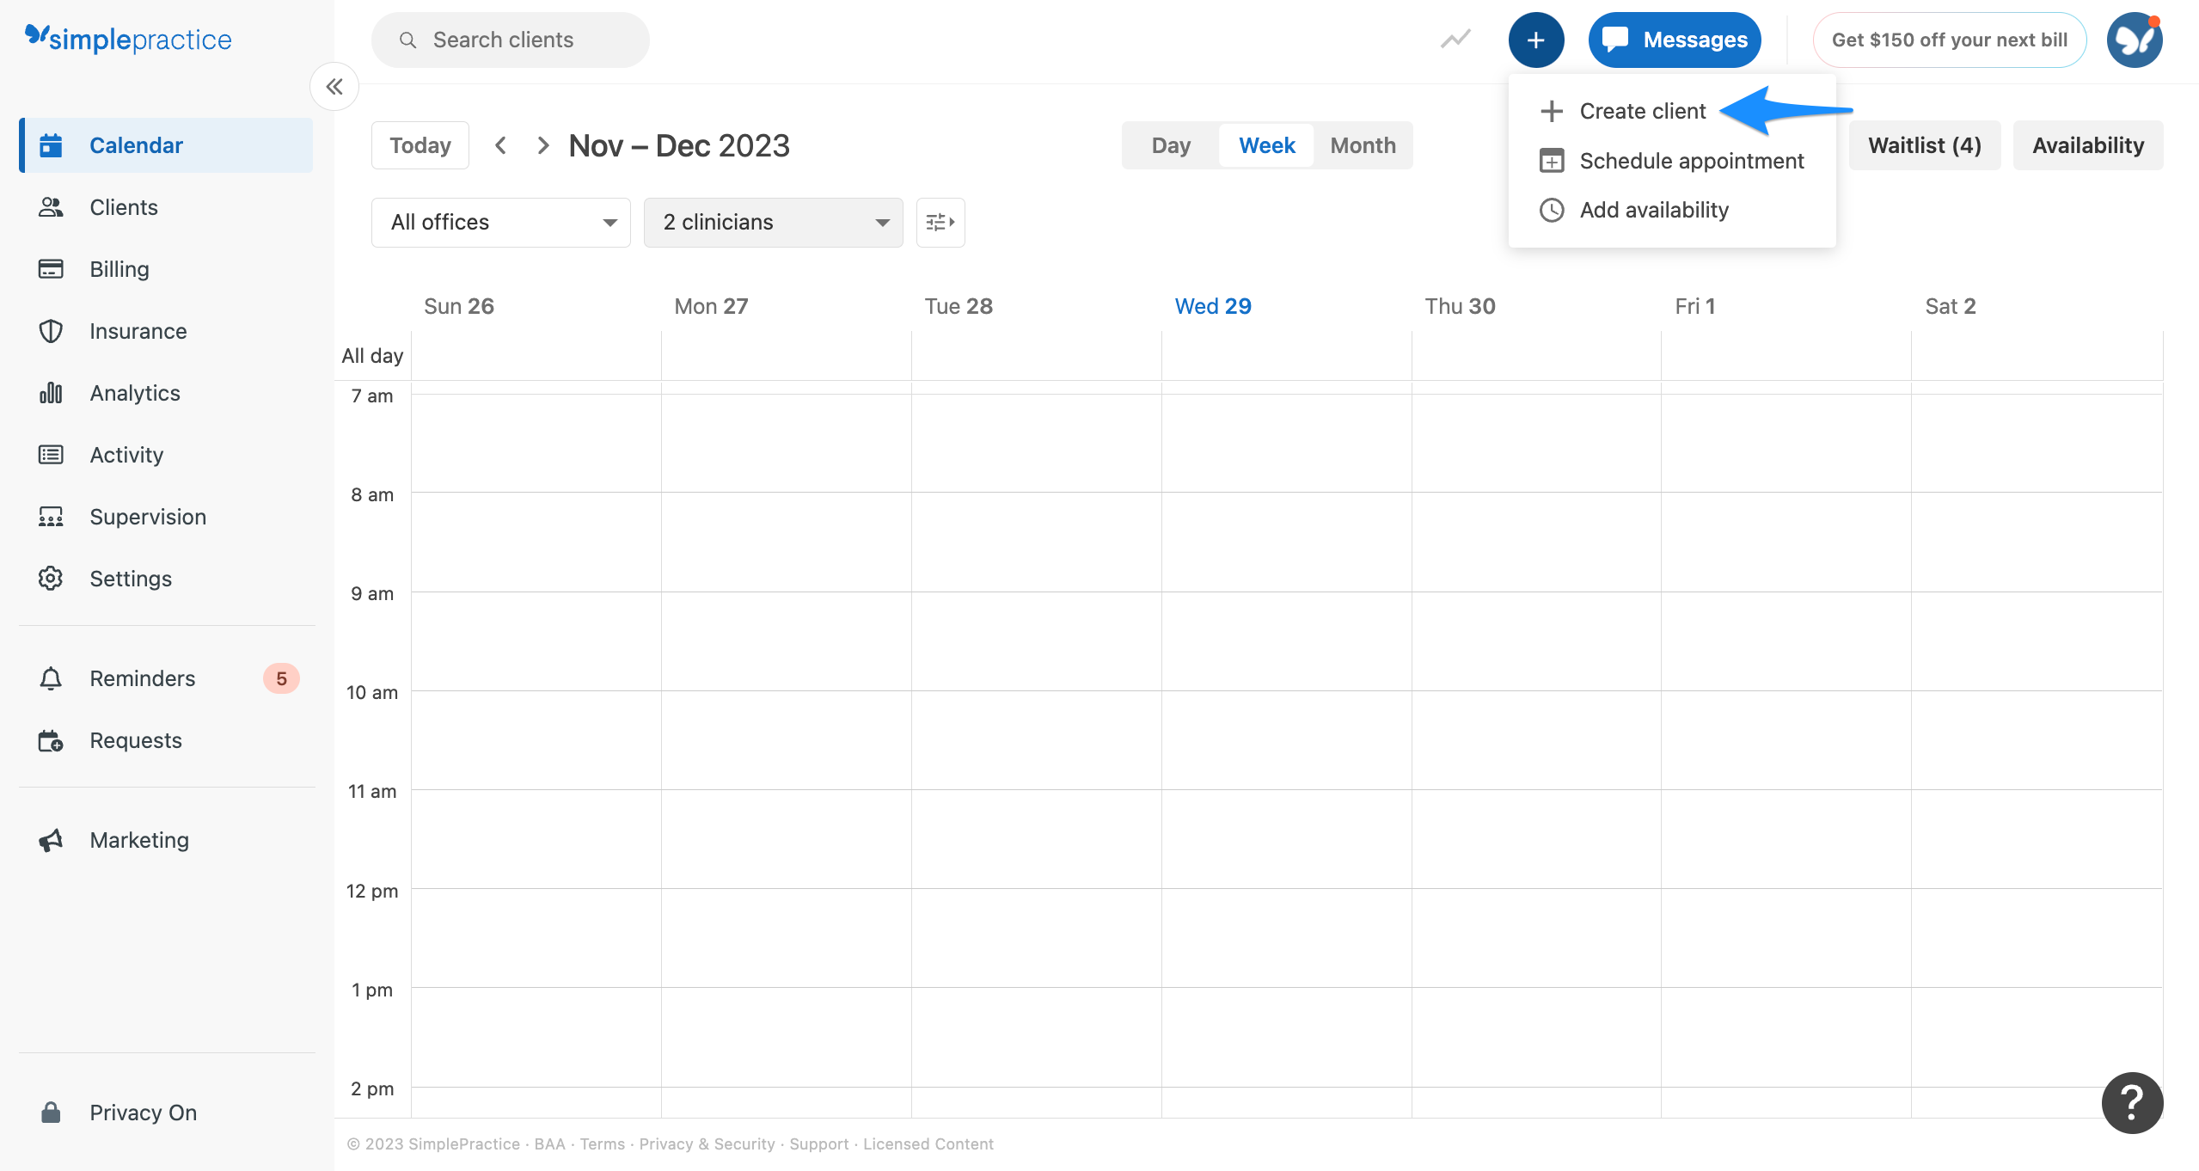
Task: Open the Requests calendar icon
Action: [51, 740]
